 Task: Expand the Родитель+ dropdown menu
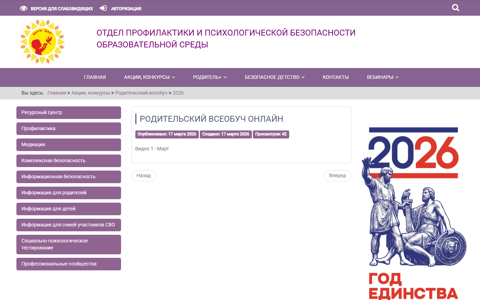210,77
